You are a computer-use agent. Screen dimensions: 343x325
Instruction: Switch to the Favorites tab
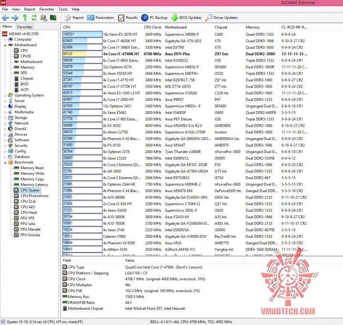(24, 27)
